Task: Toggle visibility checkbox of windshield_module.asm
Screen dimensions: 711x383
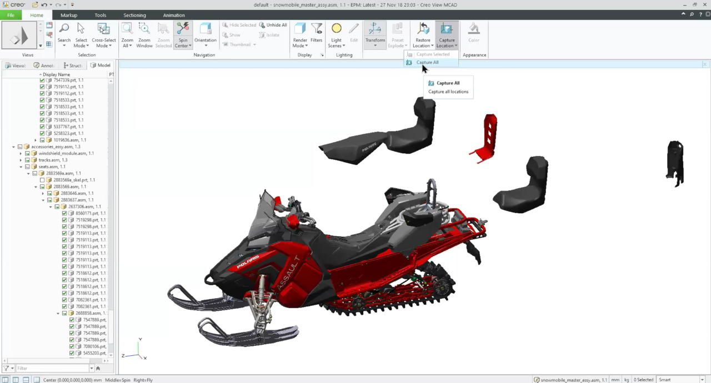Action: (x=27, y=153)
